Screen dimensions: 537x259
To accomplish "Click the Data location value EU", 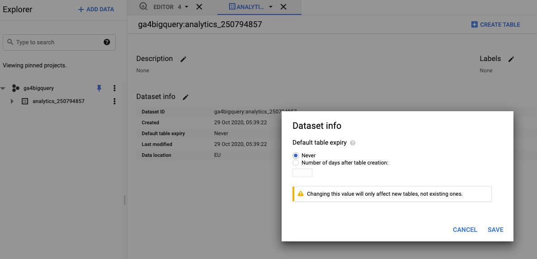I will click(217, 155).
